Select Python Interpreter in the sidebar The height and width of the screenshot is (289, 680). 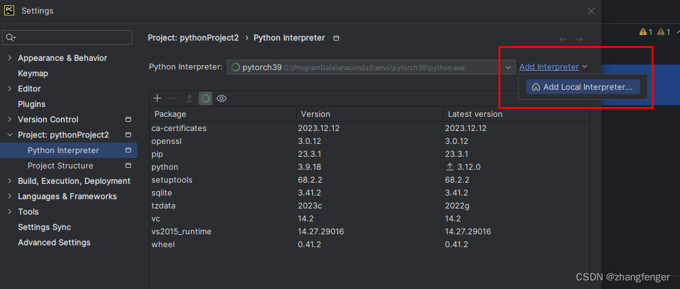(x=68, y=151)
